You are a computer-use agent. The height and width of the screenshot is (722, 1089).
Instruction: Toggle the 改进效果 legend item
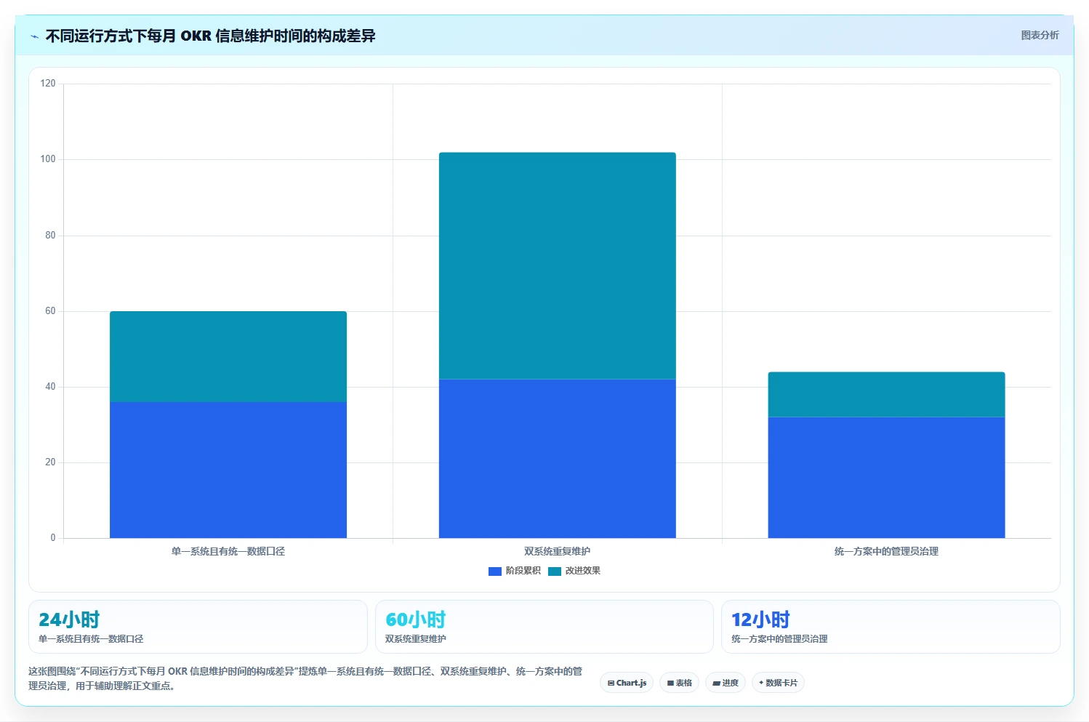click(574, 571)
